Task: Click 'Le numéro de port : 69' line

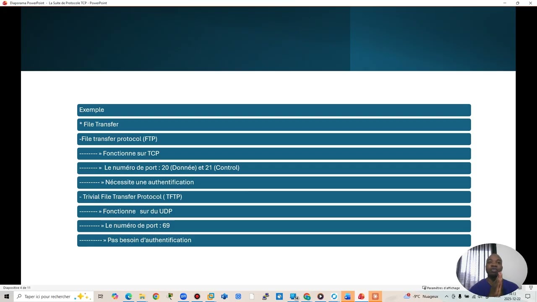Action: tap(274, 226)
